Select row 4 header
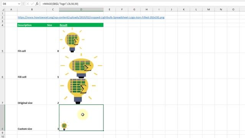Image resolution: width=245 pixels, height=138 pixels. click(2, 25)
